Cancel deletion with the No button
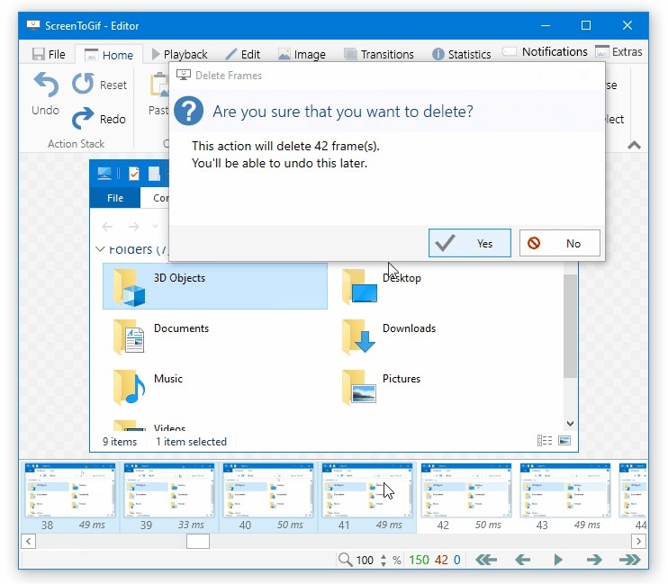This screenshot has height=584, width=668. coord(559,243)
